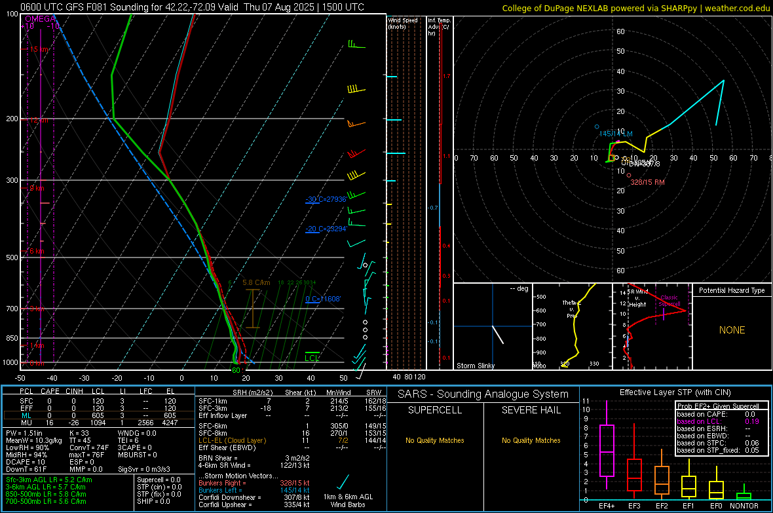Click the 'Eff Inflow Layer' row label
The height and width of the screenshot is (513, 773).
(223, 415)
